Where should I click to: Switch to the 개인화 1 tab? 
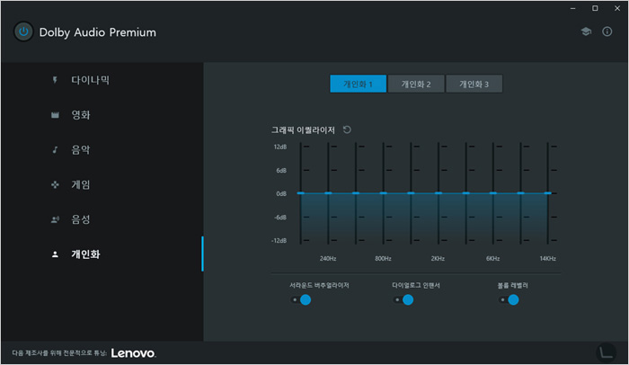[x=358, y=84]
